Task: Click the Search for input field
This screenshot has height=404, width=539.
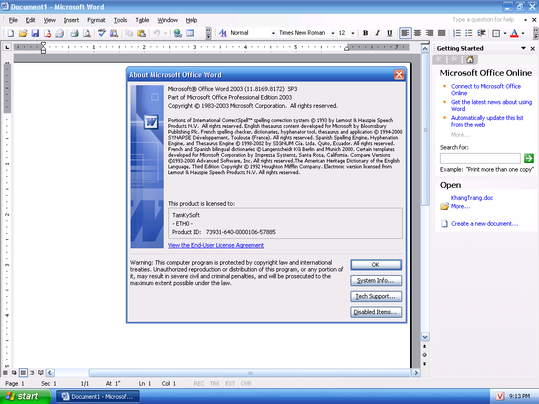Action: [x=480, y=158]
